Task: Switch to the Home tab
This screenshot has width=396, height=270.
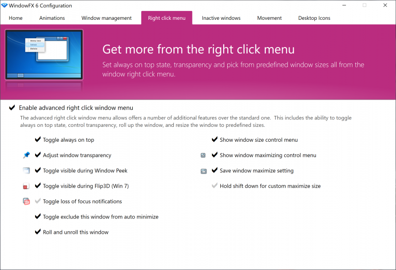Action: tap(16, 18)
